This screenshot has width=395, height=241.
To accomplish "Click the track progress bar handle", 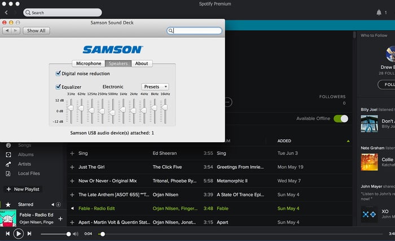I will (103, 234).
